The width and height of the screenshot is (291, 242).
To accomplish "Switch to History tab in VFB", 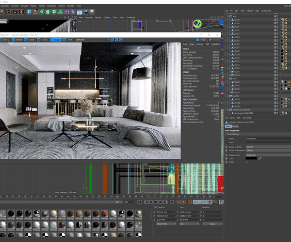I will coord(200,44).
